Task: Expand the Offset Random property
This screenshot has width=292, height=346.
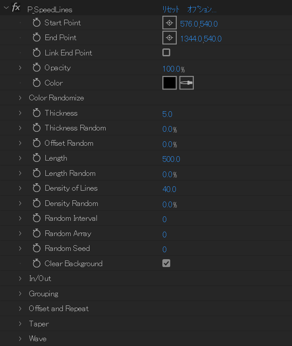Action: (20, 143)
